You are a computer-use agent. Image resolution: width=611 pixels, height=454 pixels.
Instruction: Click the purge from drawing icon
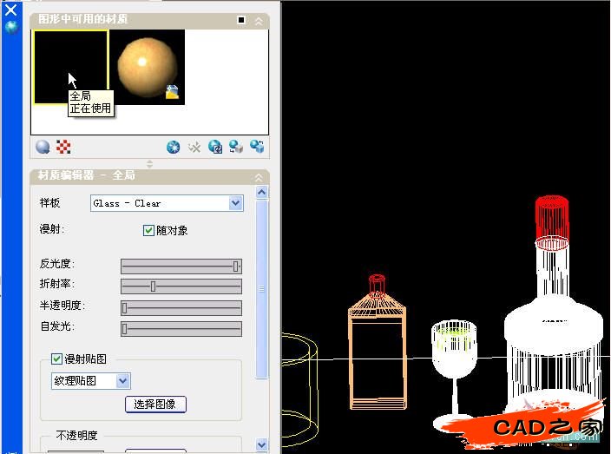[x=194, y=148]
